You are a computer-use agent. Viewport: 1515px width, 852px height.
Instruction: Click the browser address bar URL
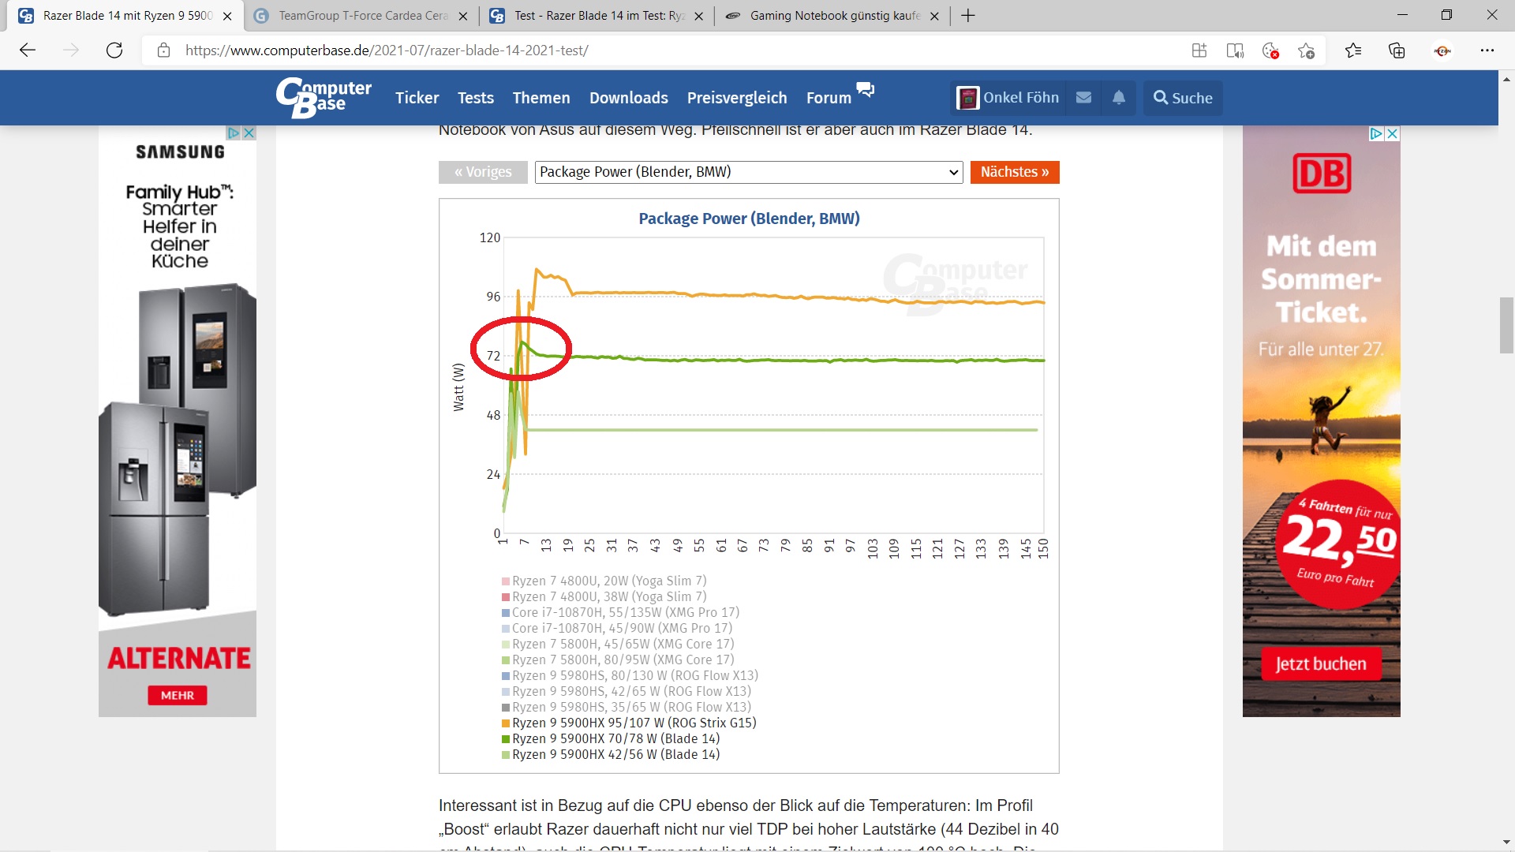[387, 50]
